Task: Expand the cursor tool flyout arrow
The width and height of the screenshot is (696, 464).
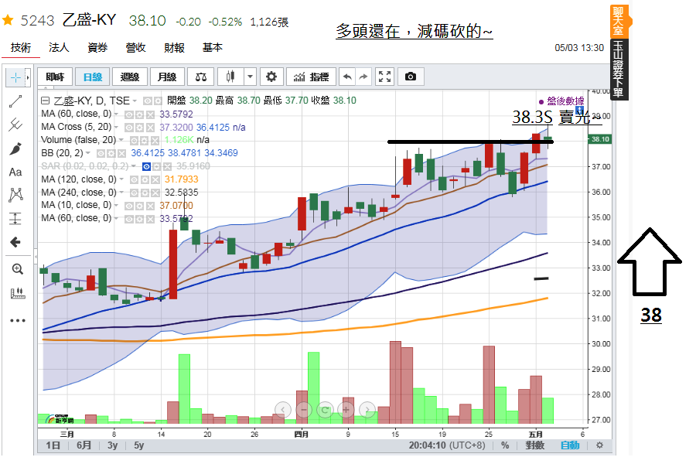Action: [x=28, y=78]
